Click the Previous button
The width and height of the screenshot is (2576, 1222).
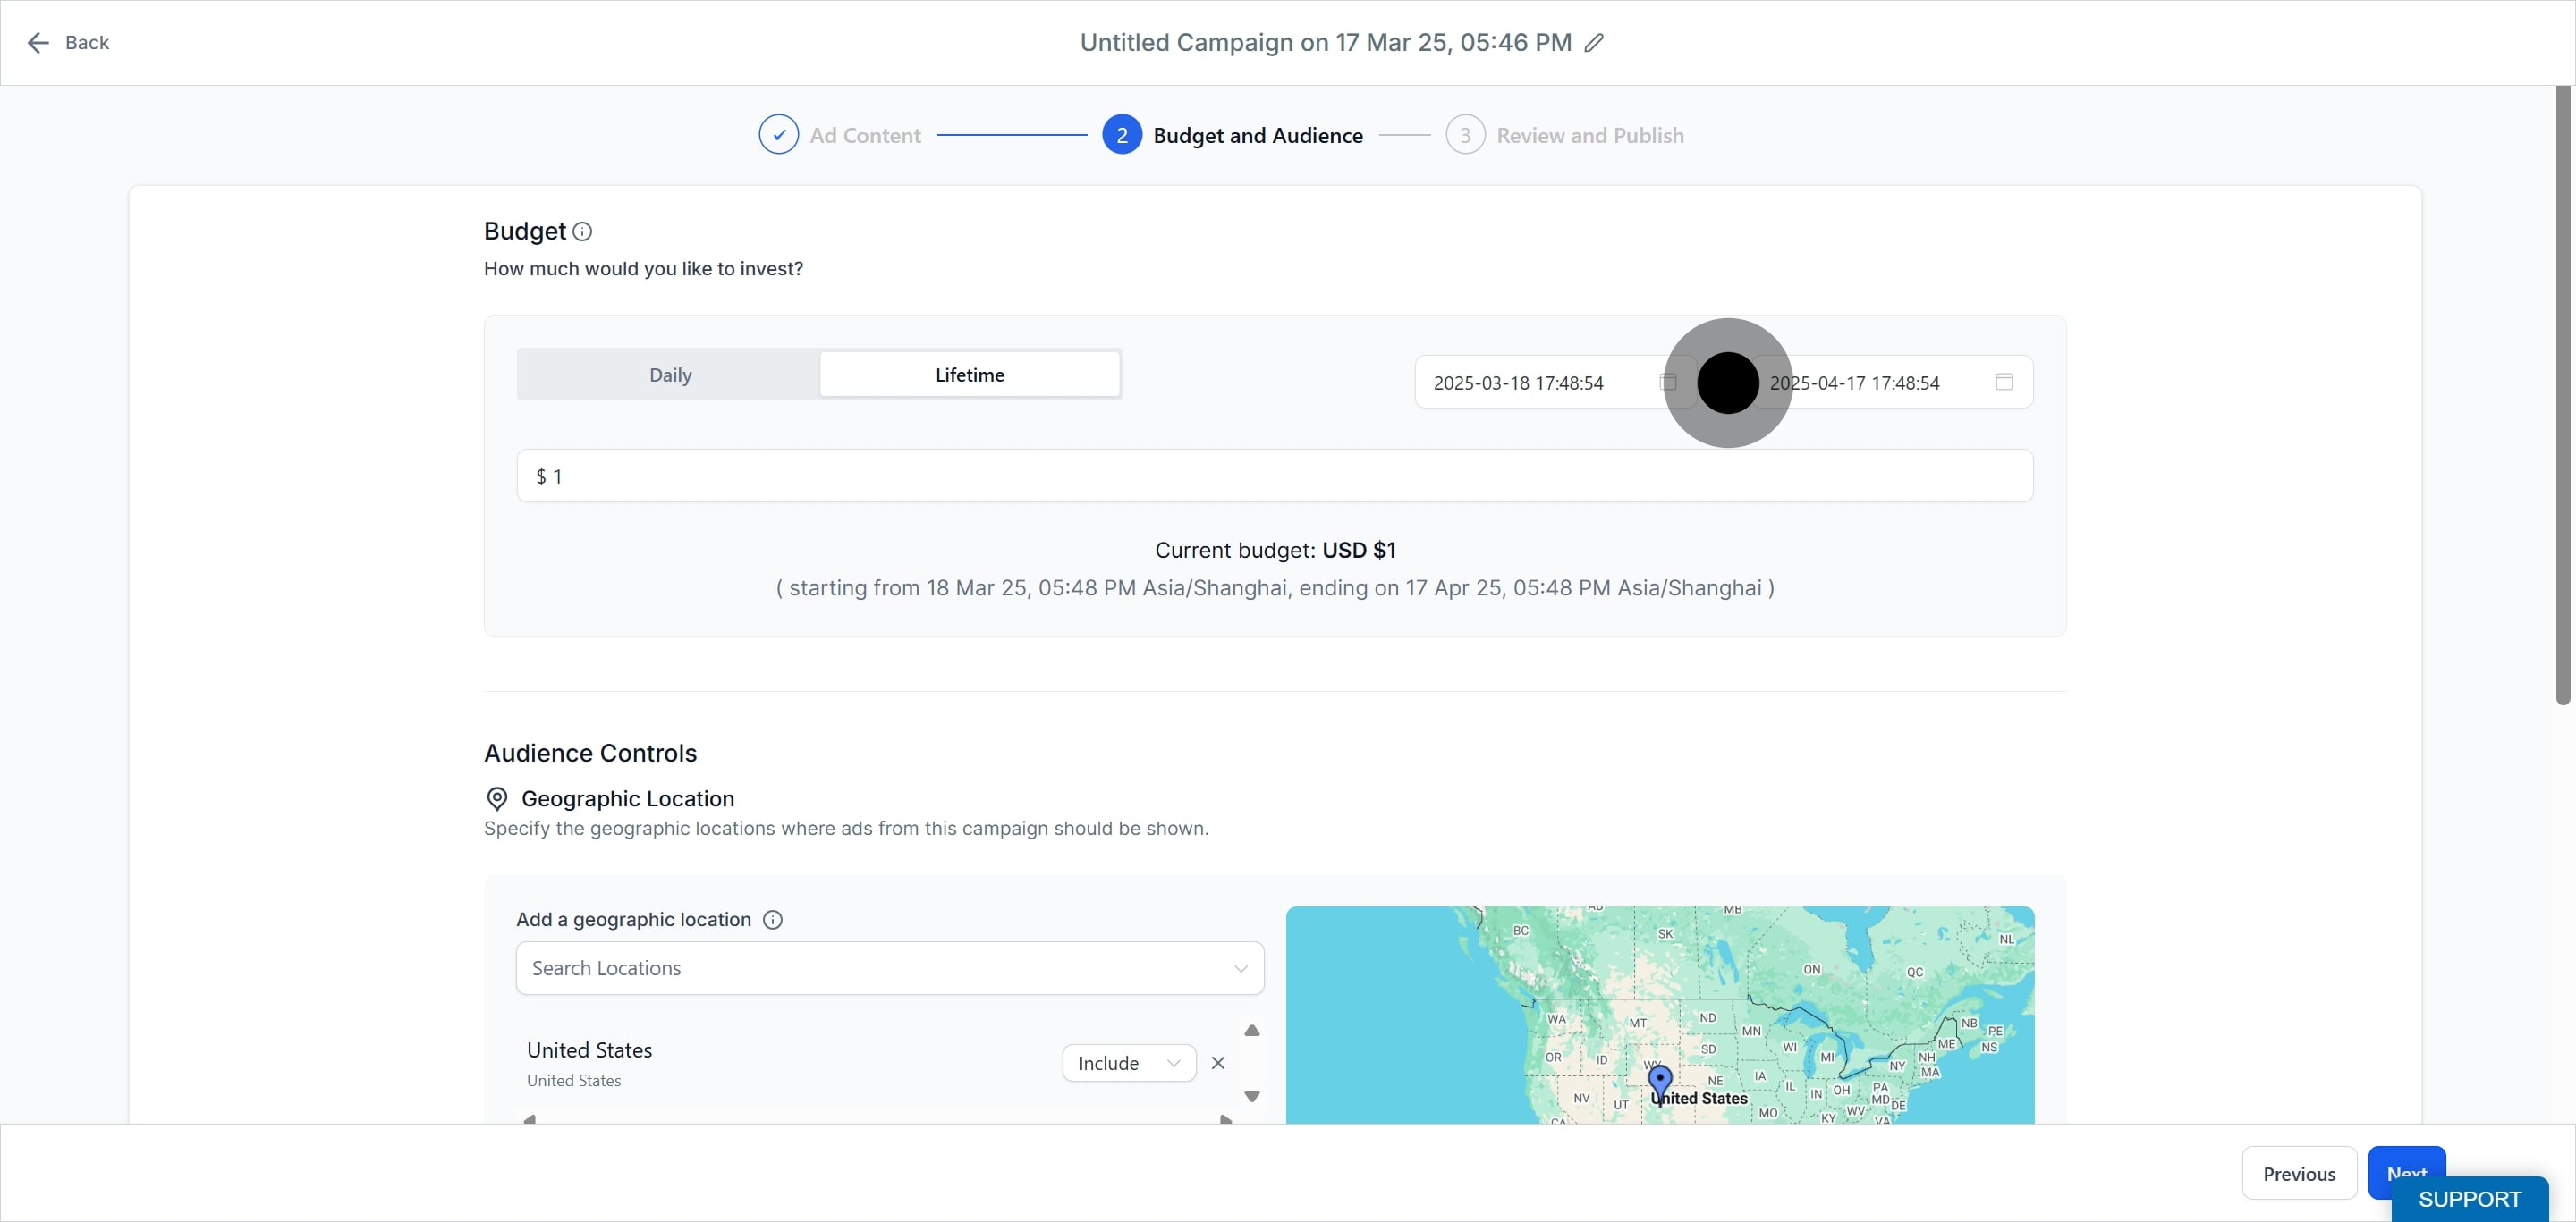pos(2298,1174)
